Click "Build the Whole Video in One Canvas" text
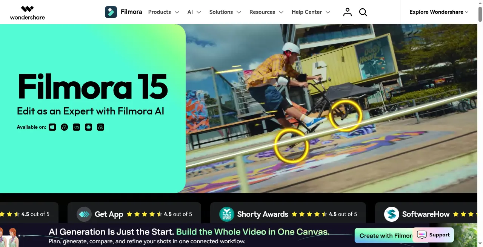 coord(253,232)
